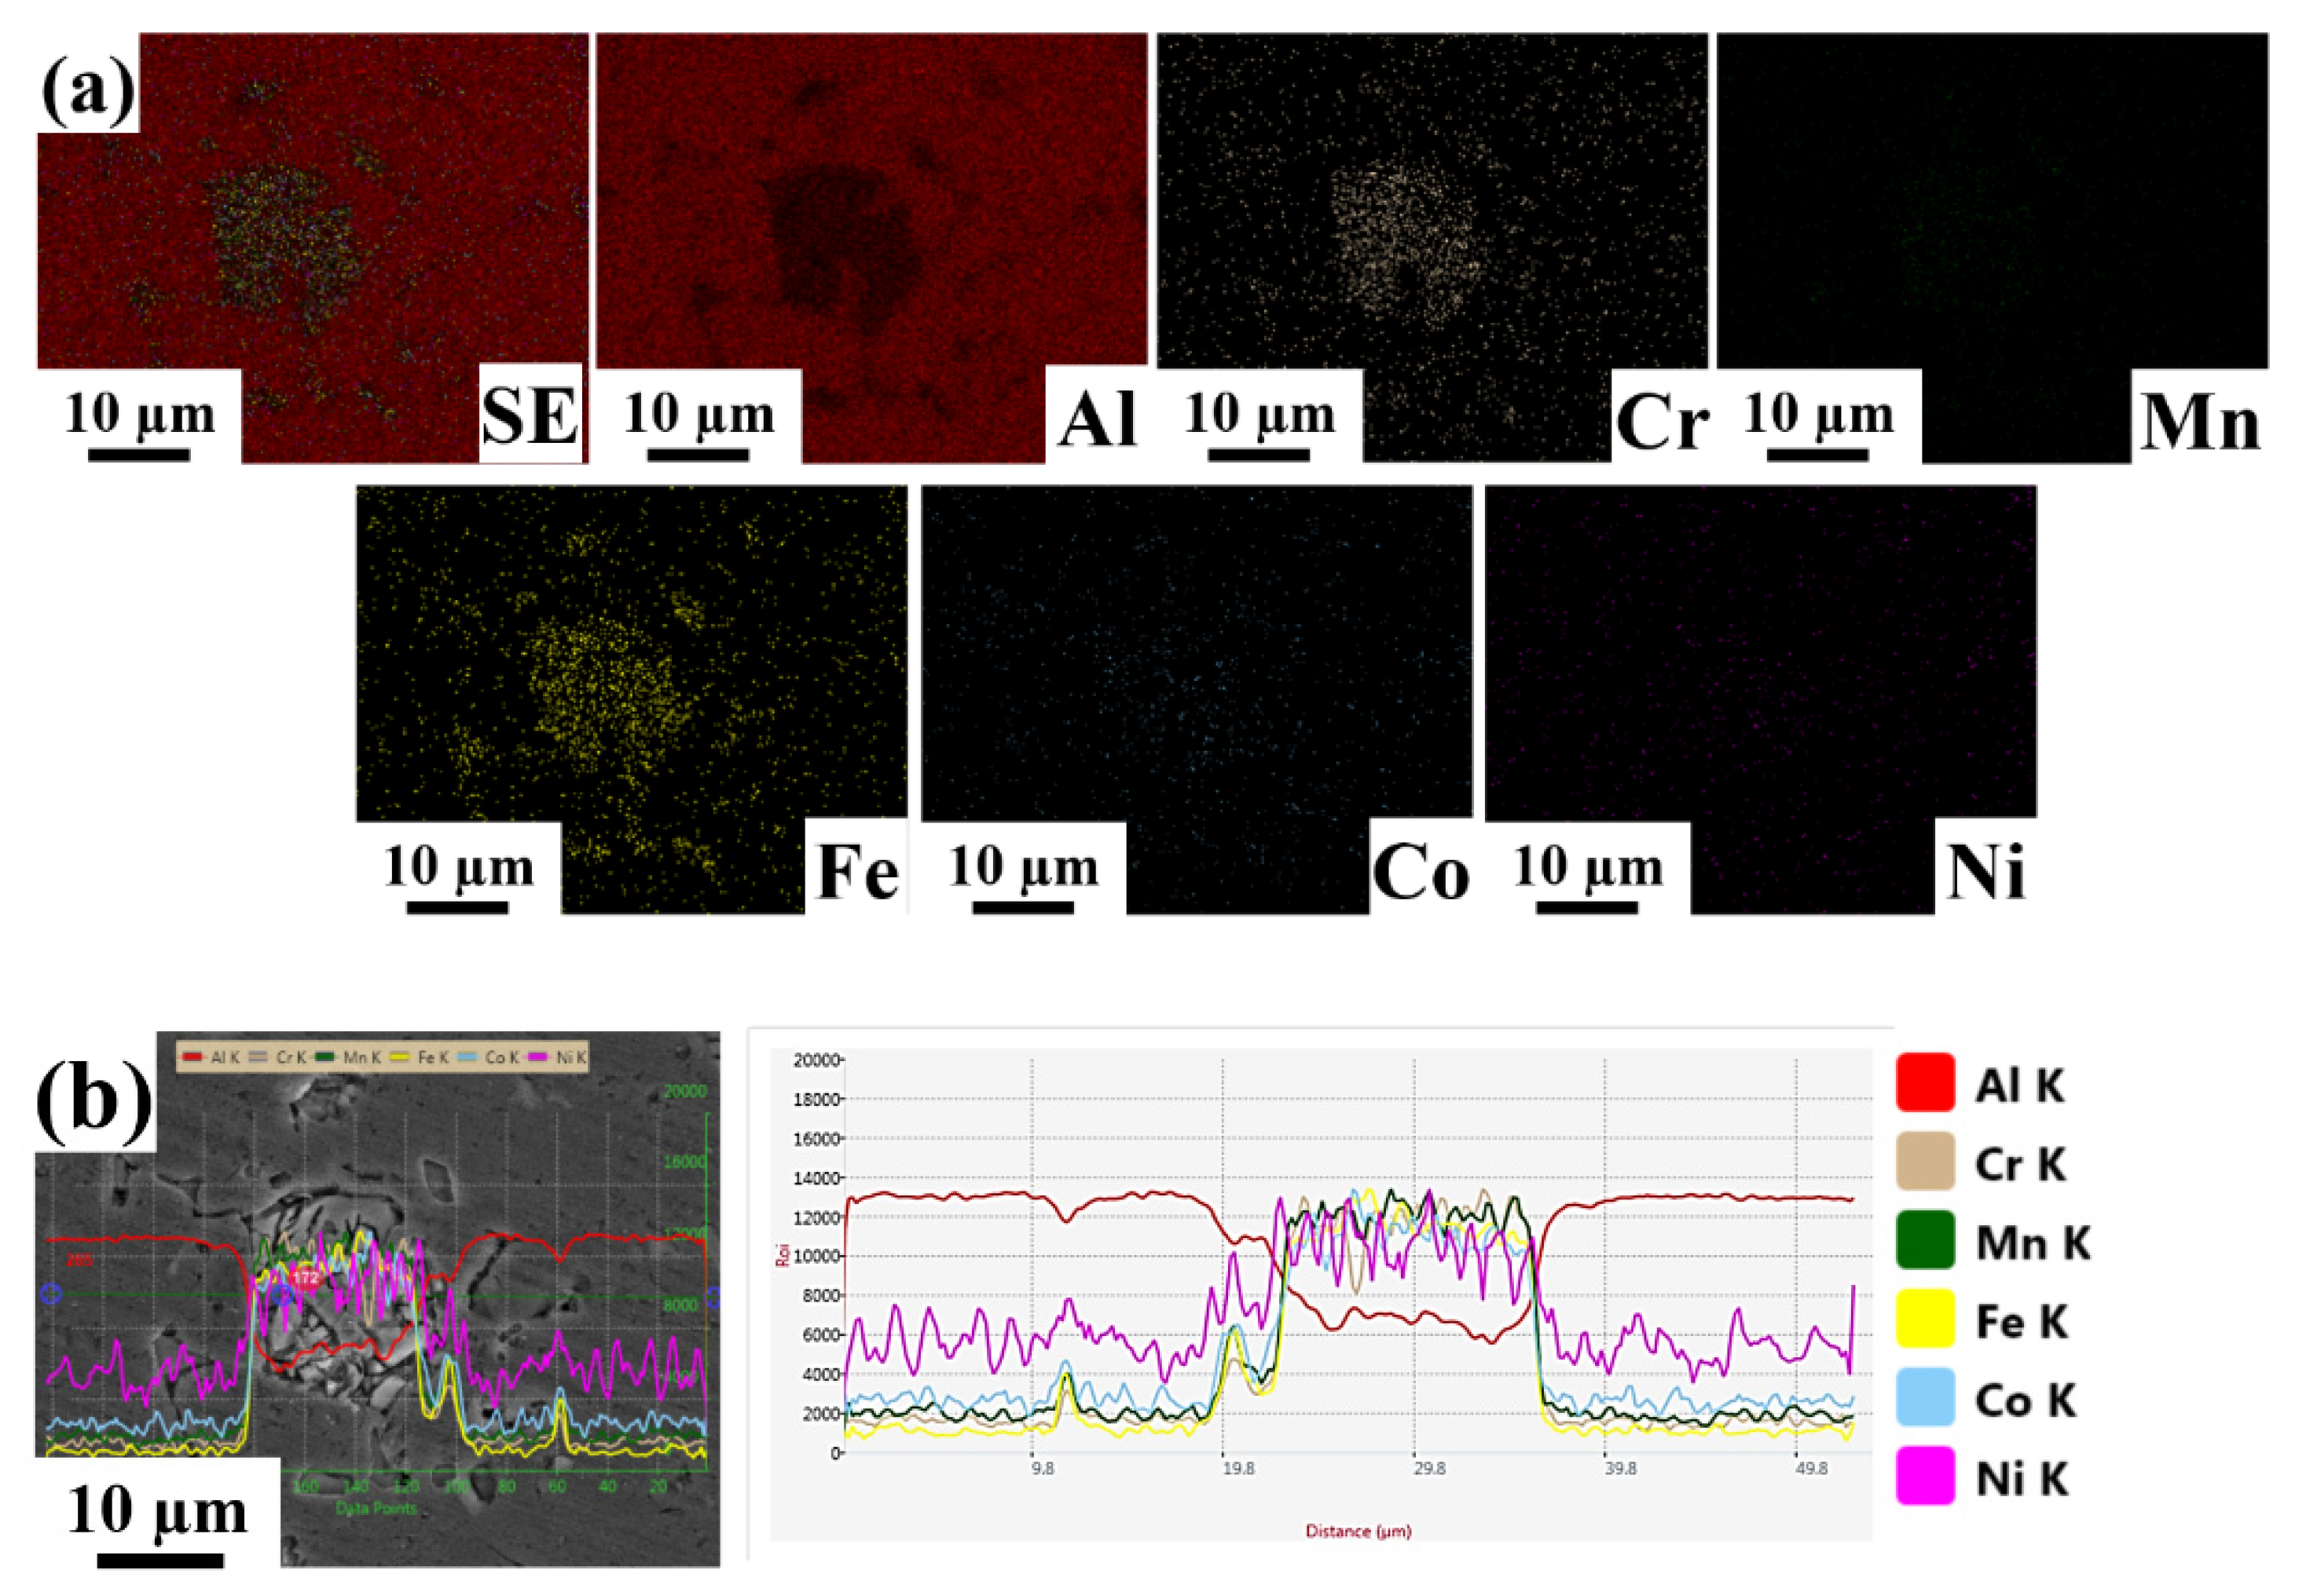Click blue circle handle at scan line left end

click(x=51, y=1294)
